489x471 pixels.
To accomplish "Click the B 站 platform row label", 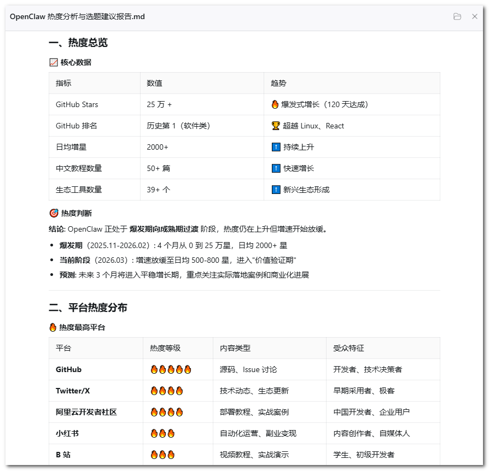I will coord(63,455).
